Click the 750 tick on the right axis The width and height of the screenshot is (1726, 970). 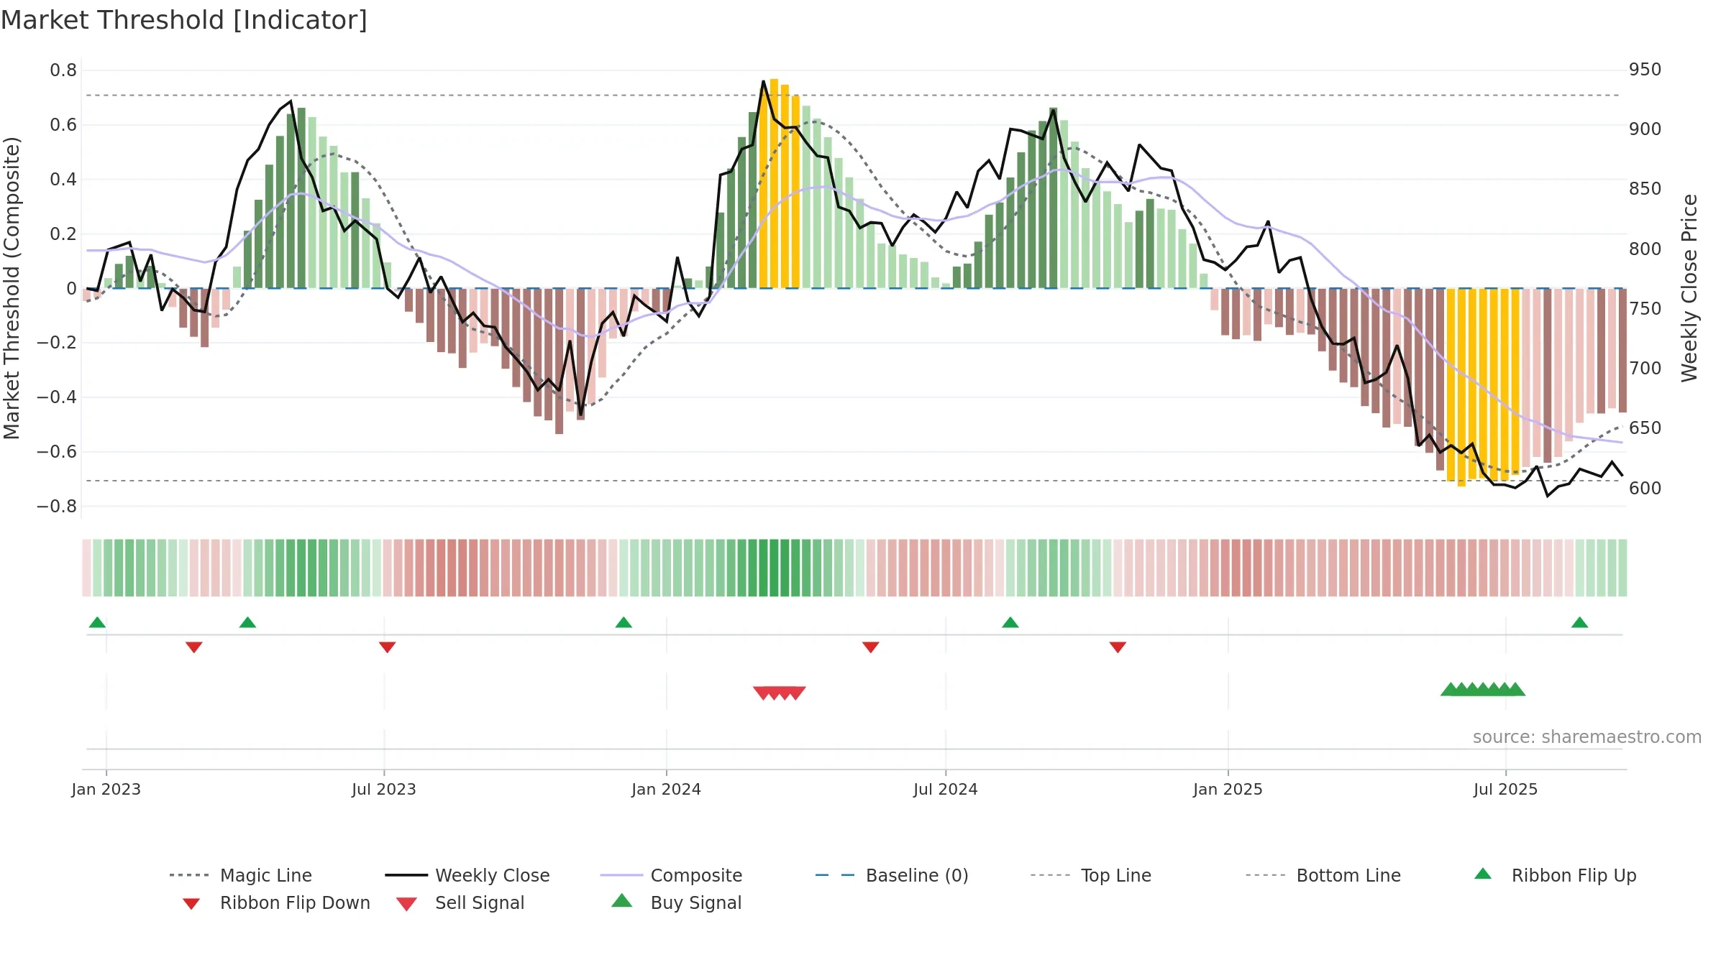[x=1645, y=309]
